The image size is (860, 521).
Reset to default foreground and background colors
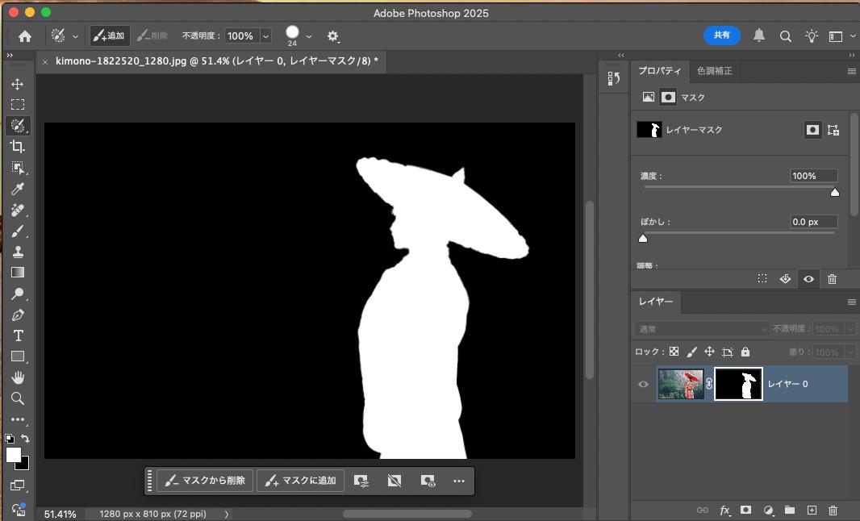[10, 439]
